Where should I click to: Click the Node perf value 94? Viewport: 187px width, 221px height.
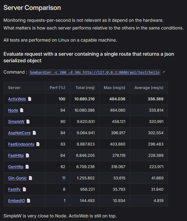coord(63,110)
